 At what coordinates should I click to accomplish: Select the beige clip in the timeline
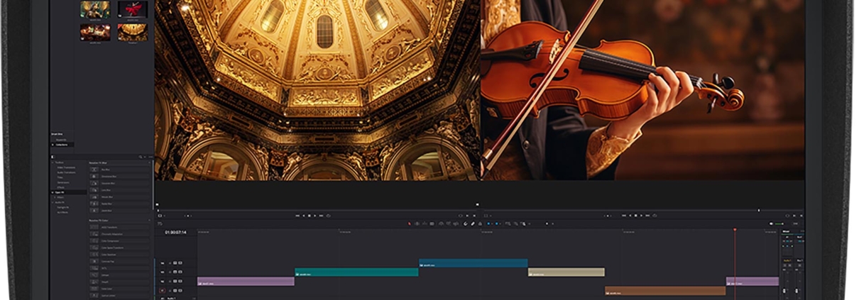566,272
